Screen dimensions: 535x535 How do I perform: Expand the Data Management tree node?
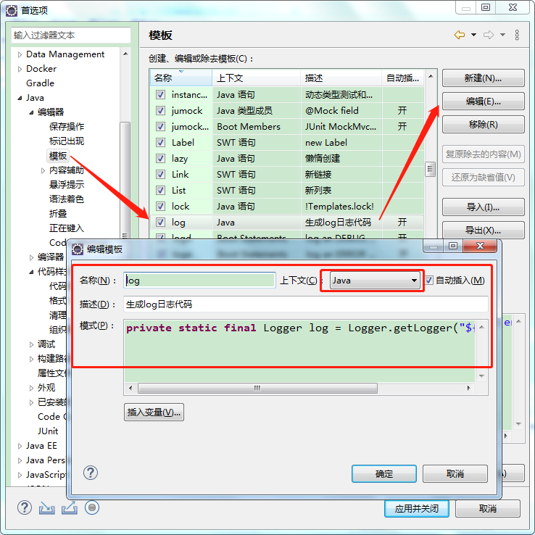tap(20, 54)
